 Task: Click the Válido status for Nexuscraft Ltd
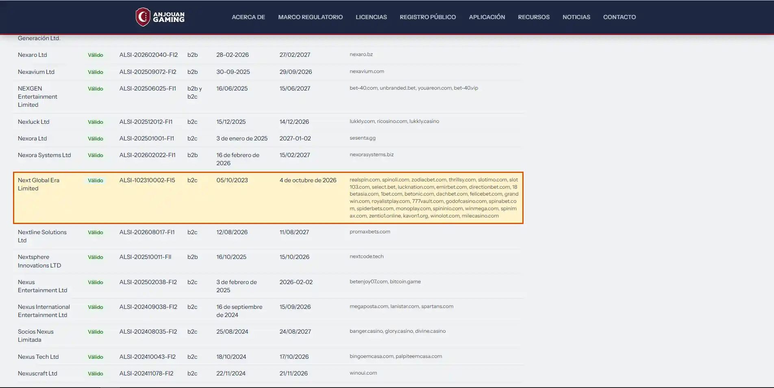[x=96, y=374]
